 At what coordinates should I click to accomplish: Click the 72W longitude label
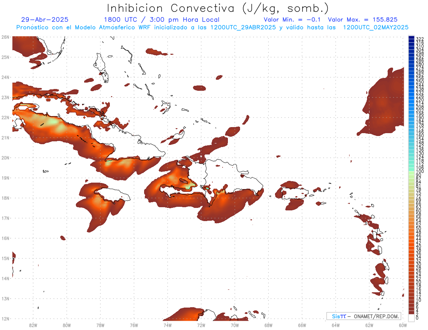pos(201,325)
